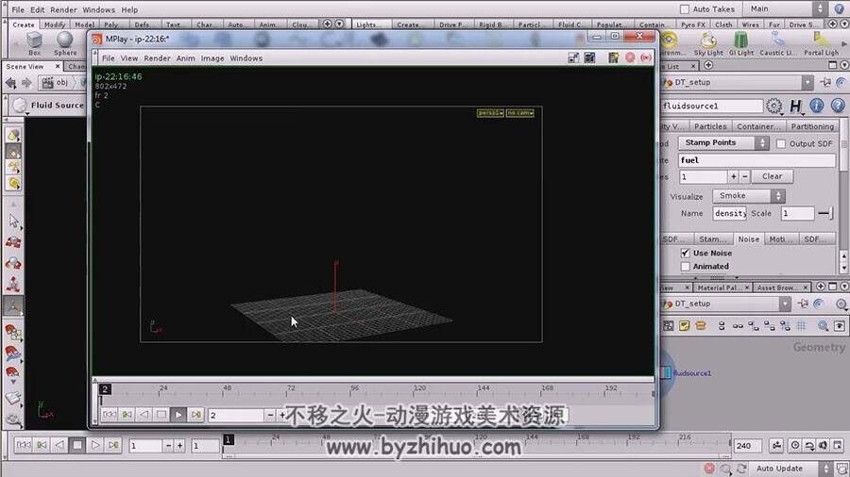Enable the Animated checkbox
Screen dimensions: 850x477
[x=686, y=266]
